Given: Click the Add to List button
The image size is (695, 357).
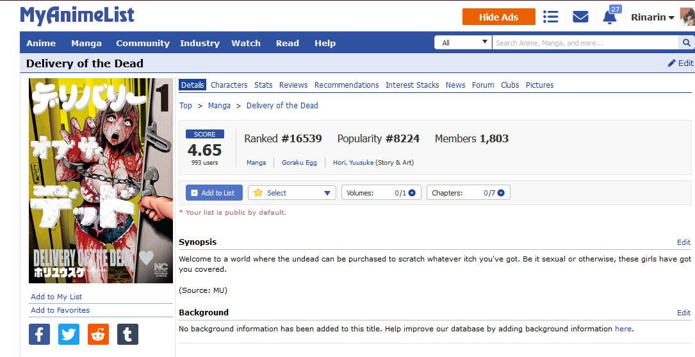Looking at the screenshot, I should pyautogui.click(x=214, y=193).
